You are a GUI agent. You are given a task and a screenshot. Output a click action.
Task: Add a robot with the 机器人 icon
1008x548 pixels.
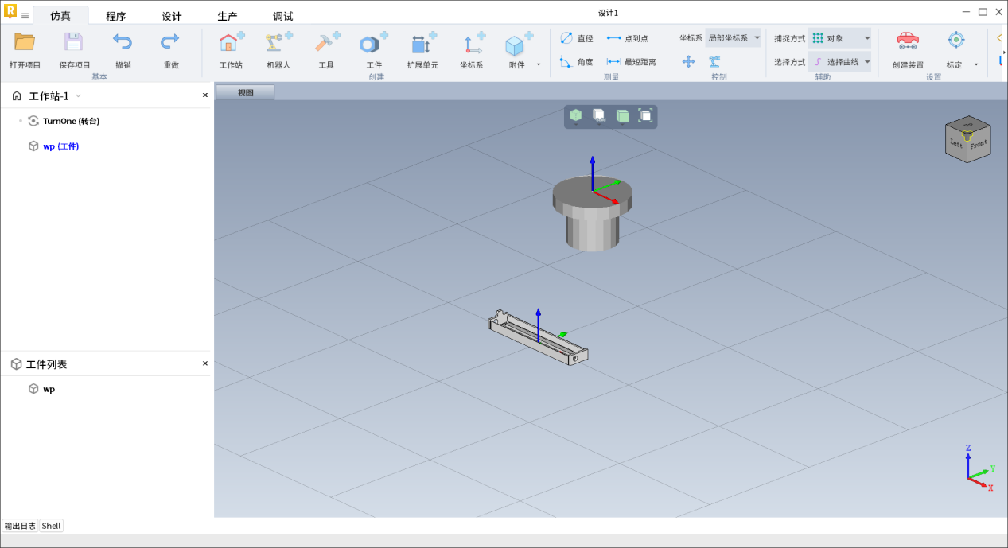(278, 44)
